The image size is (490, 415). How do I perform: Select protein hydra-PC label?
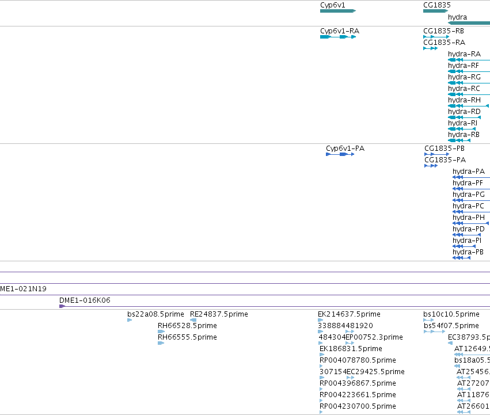click(468, 206)
